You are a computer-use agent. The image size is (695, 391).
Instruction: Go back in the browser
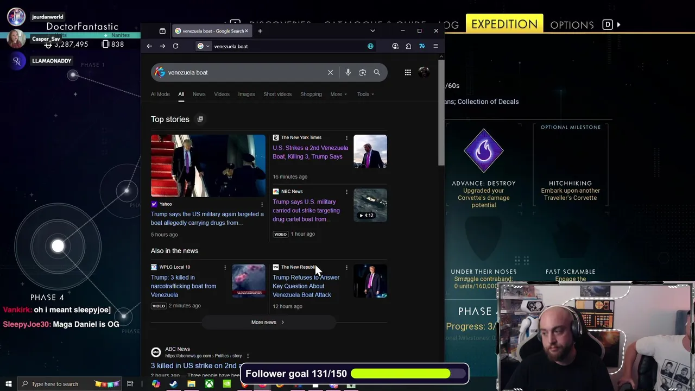tap(149, 46)
